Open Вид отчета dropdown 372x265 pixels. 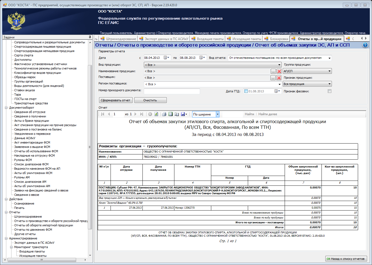(x=330, y=58)
